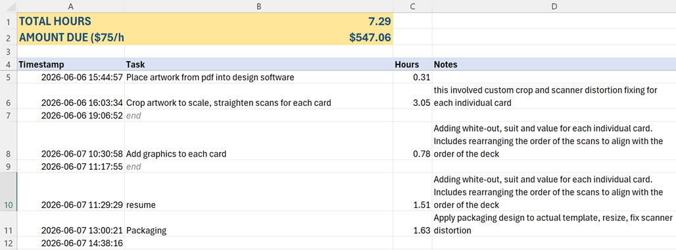
Task: Click the Add graphics to each card cell
Action: tap(258, 141)
